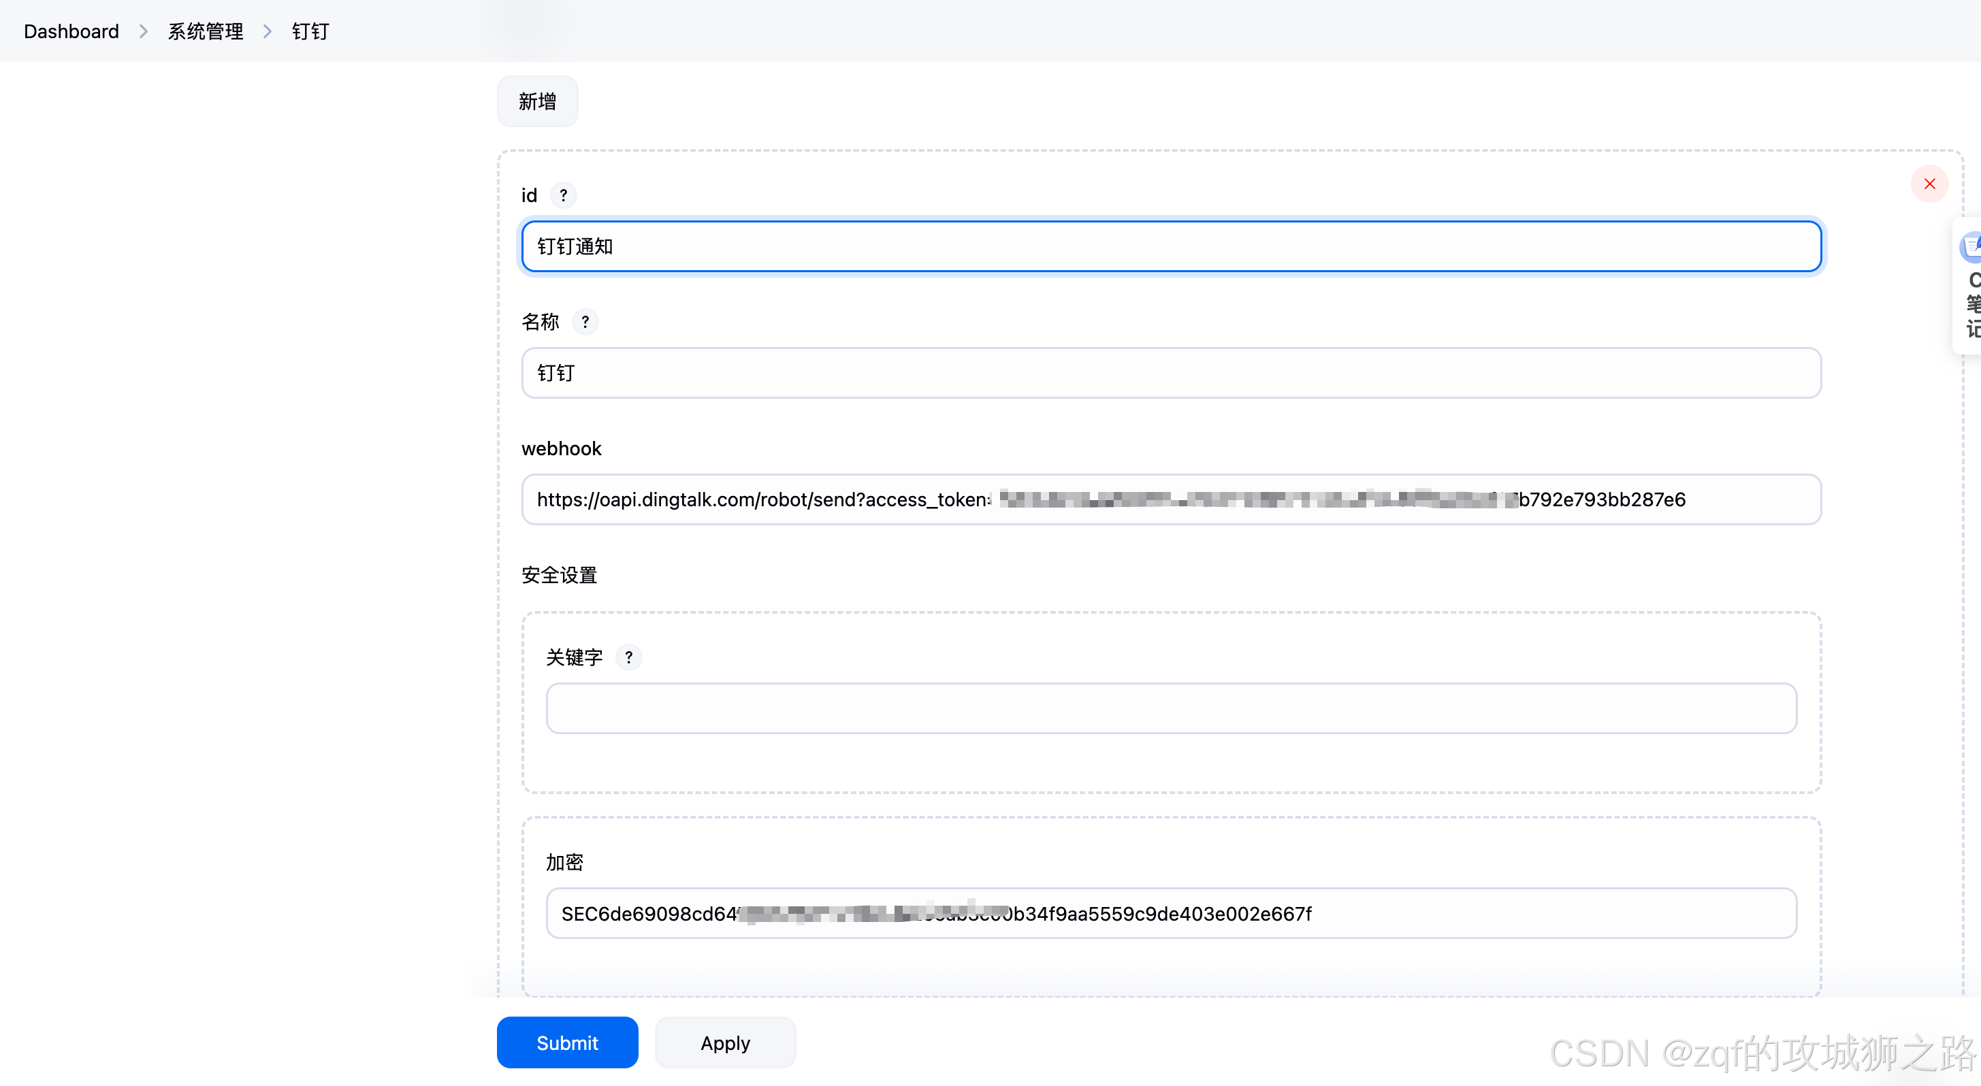The image size is (1981, 1086).
Task: Click the 安全设置 section label
Action: [559, 575]
